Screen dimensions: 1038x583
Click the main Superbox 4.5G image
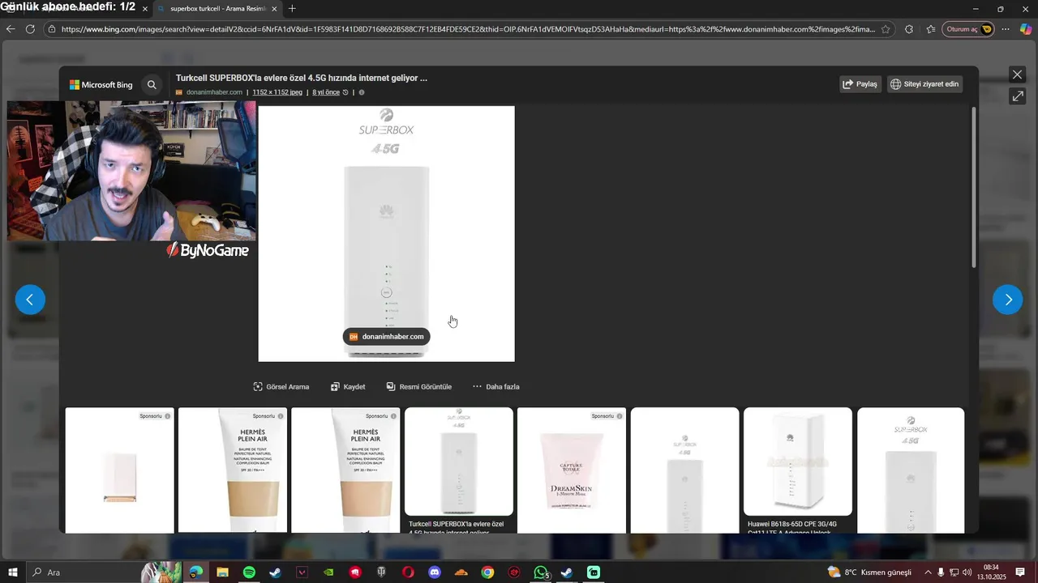[x=386, y=233]
